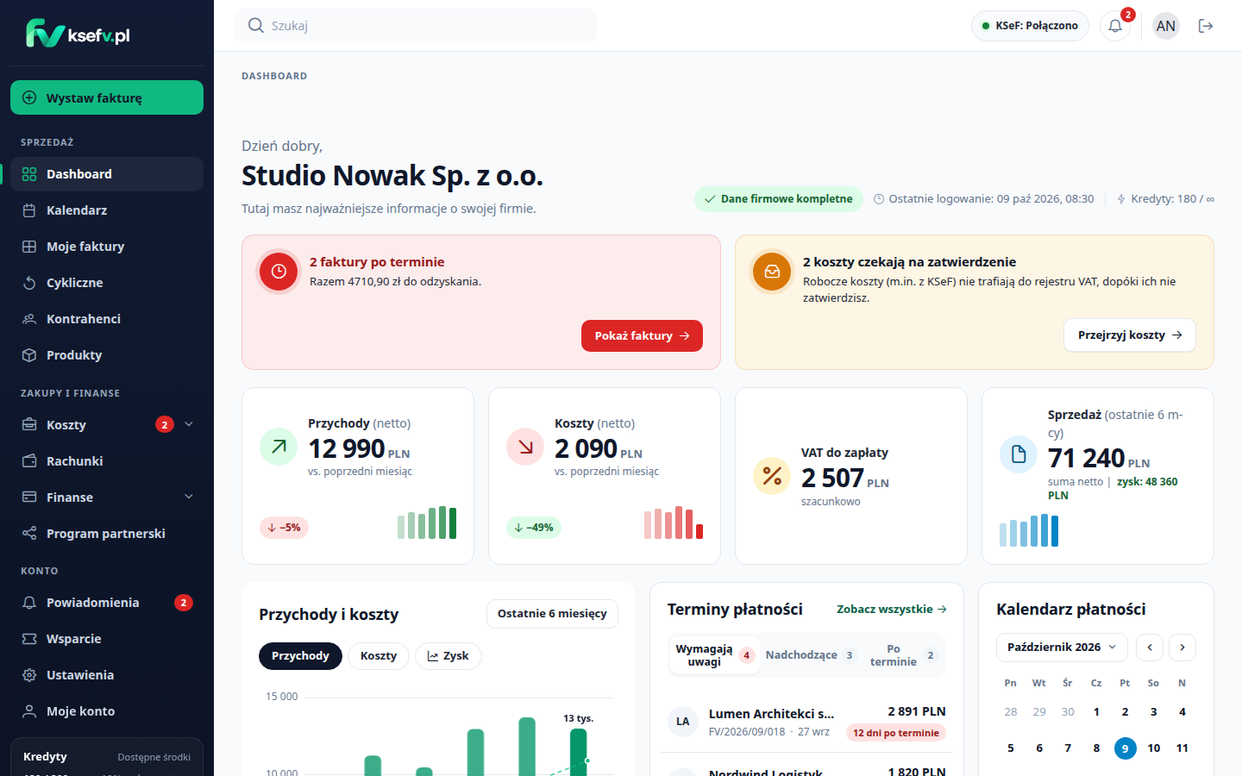The image size is (1242, 776).
Task: Open the Zobacz wszystkie link
Action: coord(892,609)
